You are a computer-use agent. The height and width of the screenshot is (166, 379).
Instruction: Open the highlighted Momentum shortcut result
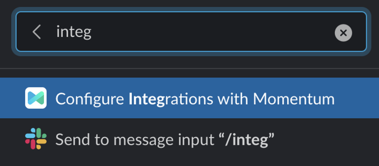(195, 99)
